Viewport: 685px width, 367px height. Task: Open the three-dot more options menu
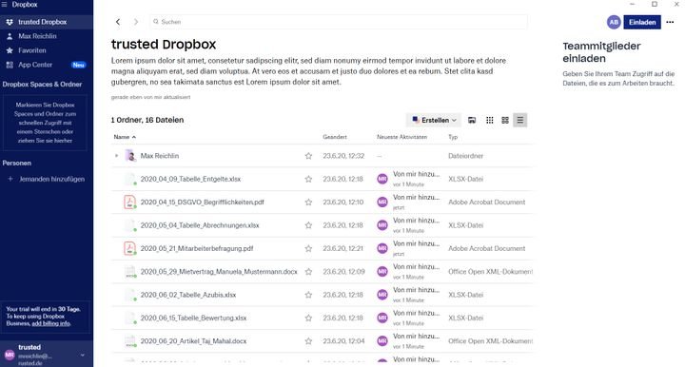670,22
